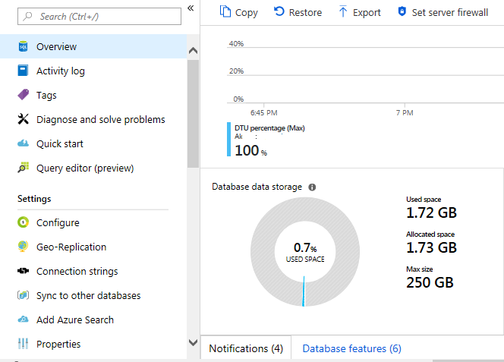This screenshot has width=504, height=362.
Task: Click the Sync to other databases icon
Action: [23, 295]
